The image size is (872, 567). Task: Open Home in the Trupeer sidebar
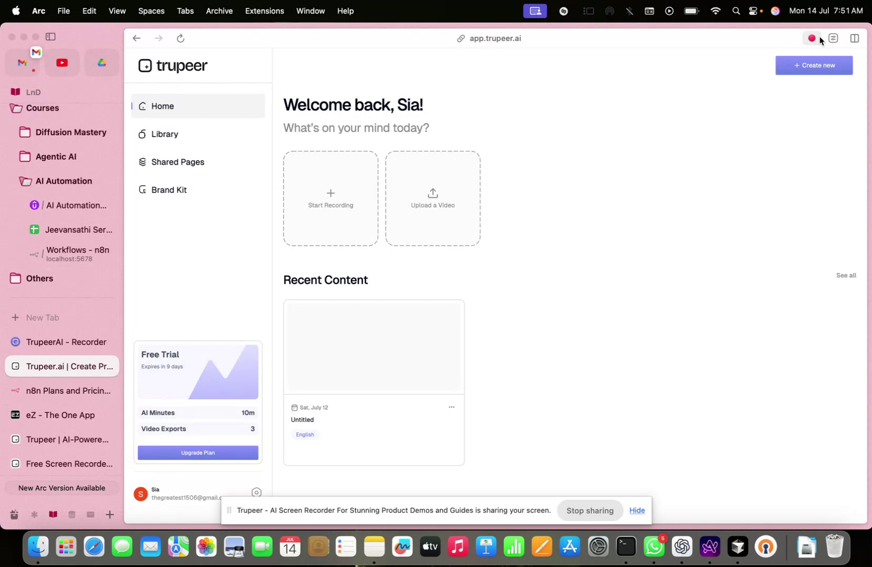[x=163, y=106]
